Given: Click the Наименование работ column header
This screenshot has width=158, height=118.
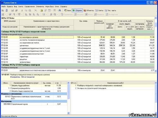Looking at the screenshot, I should pos(115,83).
